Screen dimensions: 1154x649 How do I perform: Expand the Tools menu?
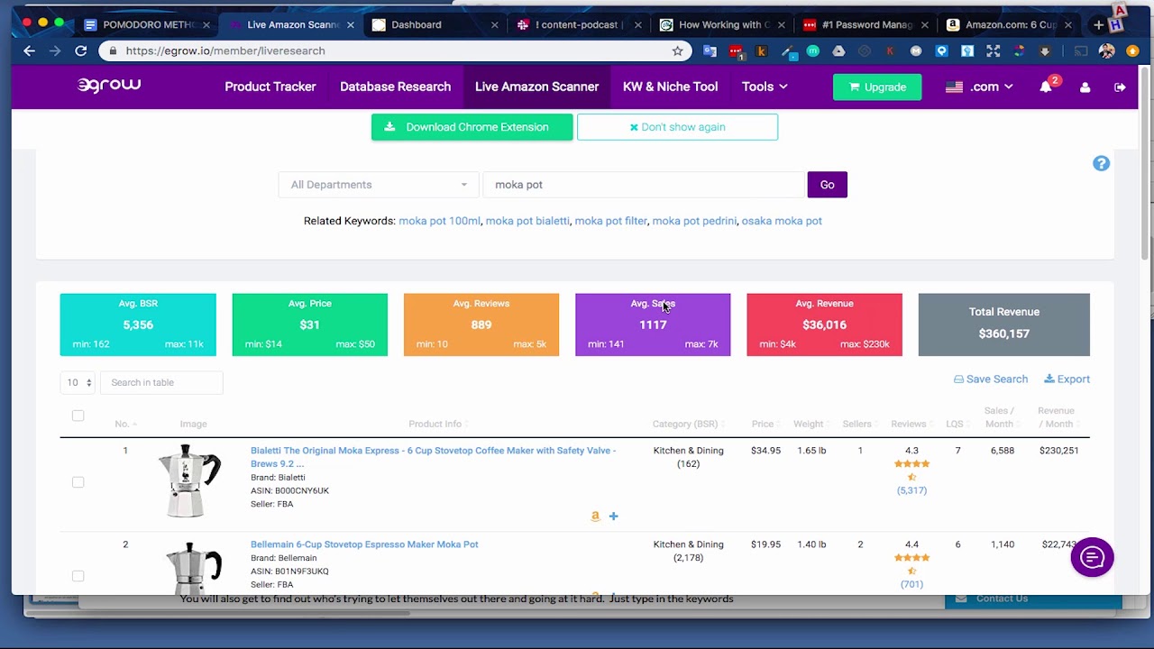pyautogui.click(x=765, y=87)
